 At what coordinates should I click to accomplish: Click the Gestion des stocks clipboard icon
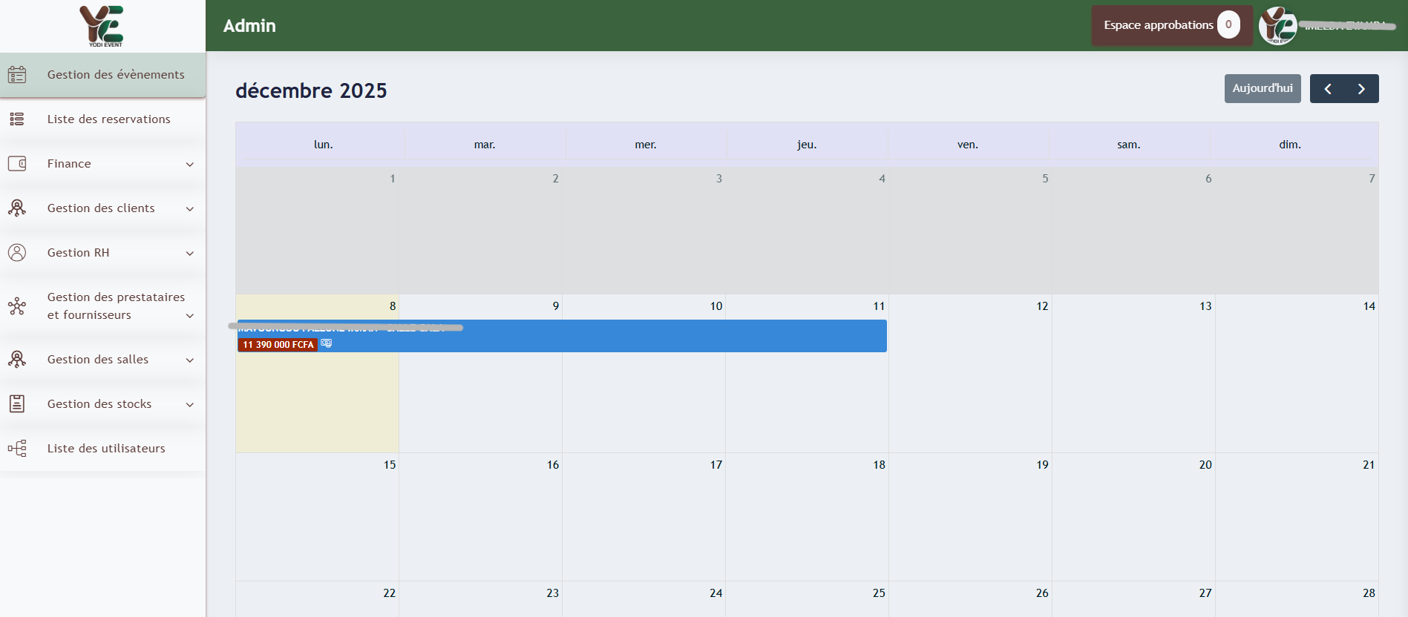tap(17, 404)
